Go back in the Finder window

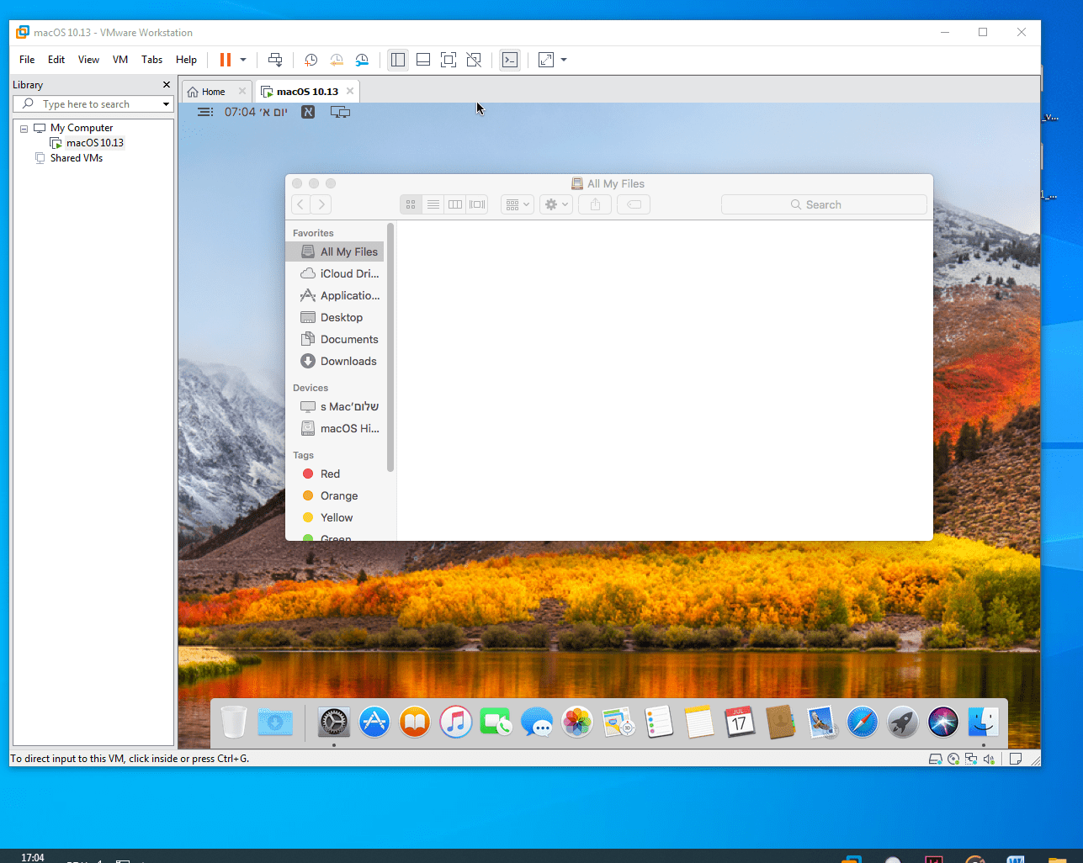click(300, 204)
